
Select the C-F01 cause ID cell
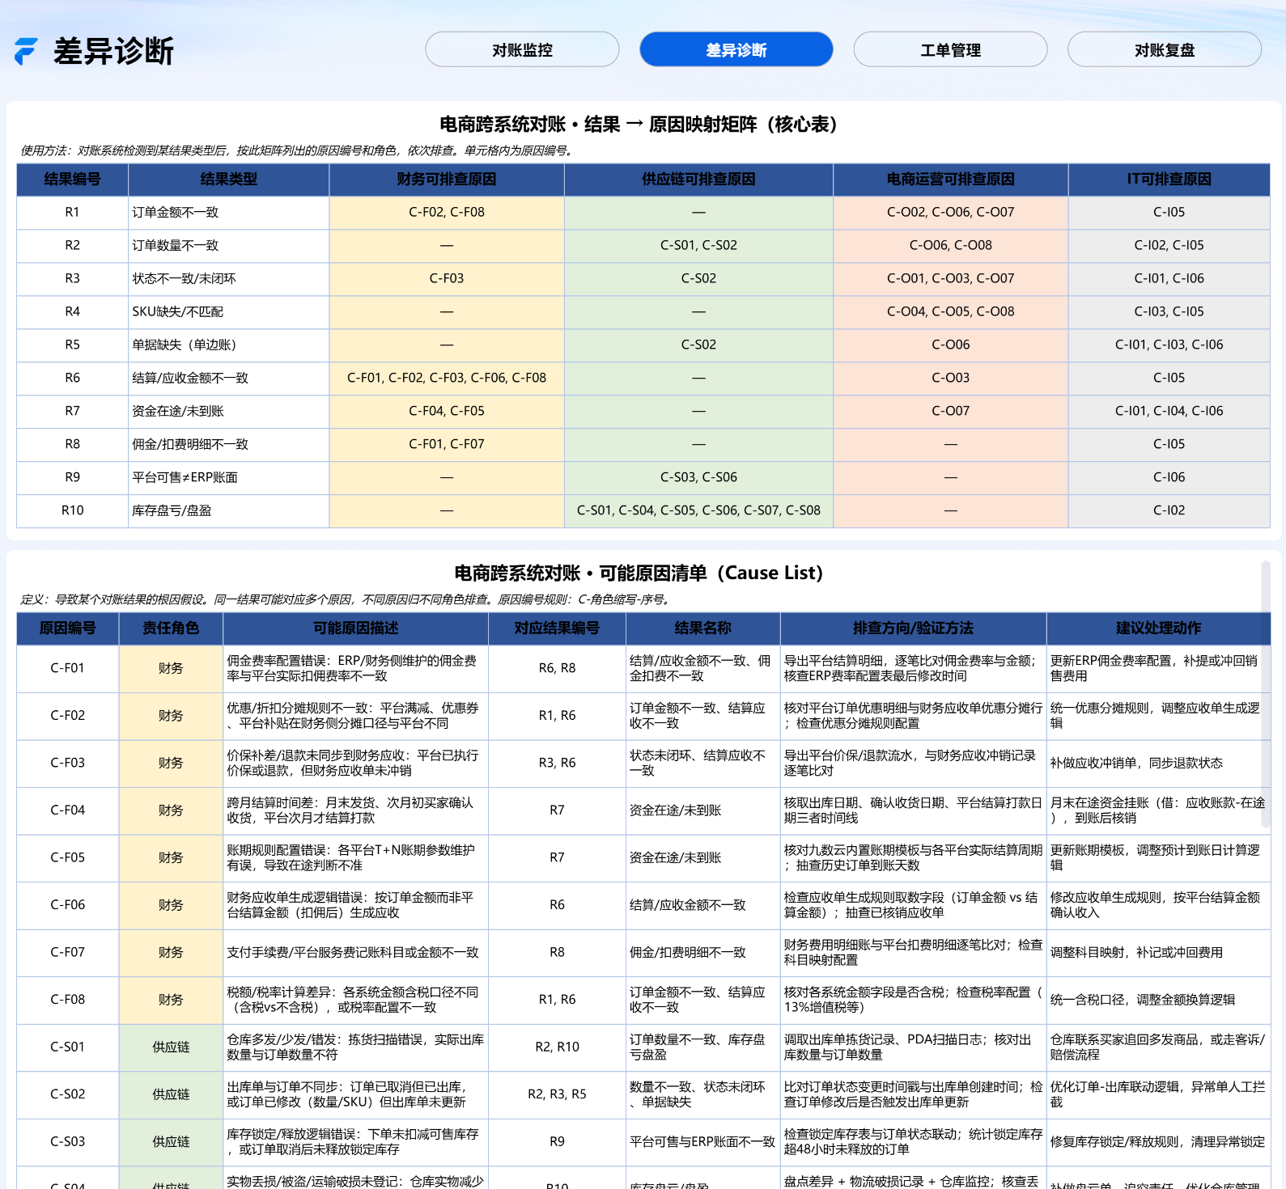68,669
